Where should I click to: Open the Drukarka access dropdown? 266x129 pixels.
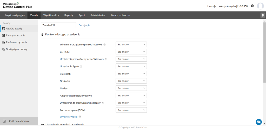point(131,81)
